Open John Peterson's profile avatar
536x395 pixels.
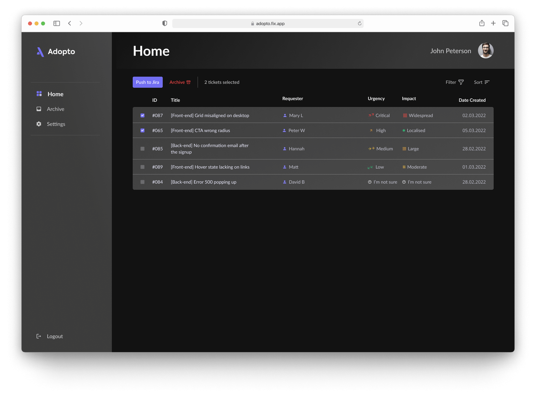[485, 51]
